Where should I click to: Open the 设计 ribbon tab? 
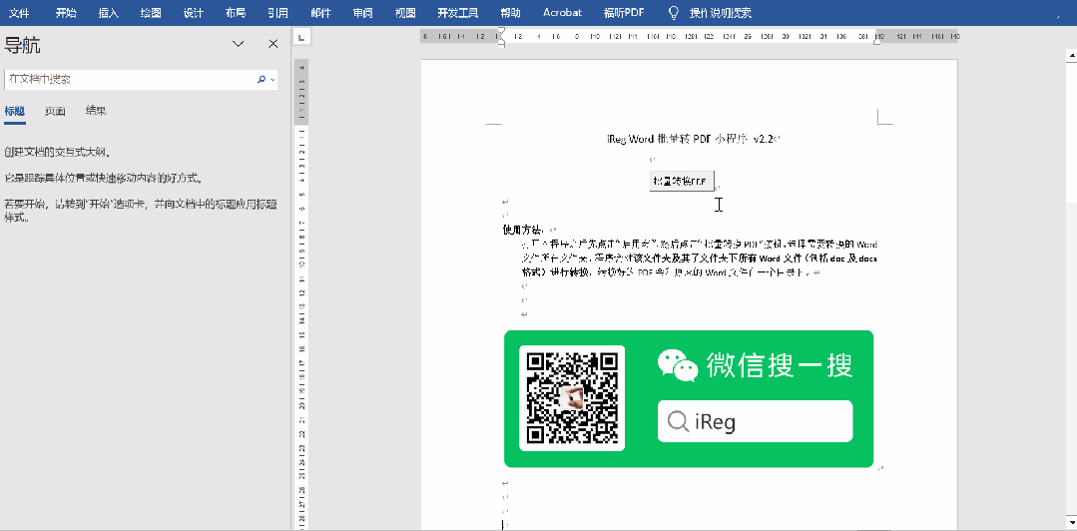pos(194,12)
